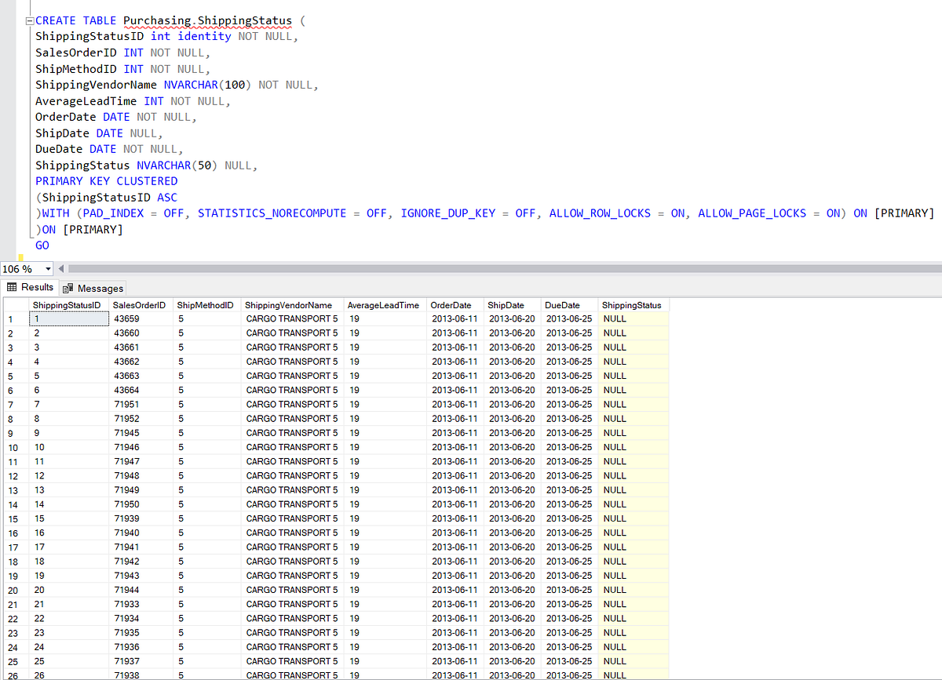Click the grid icon on the Results tab

coord(11,287)
